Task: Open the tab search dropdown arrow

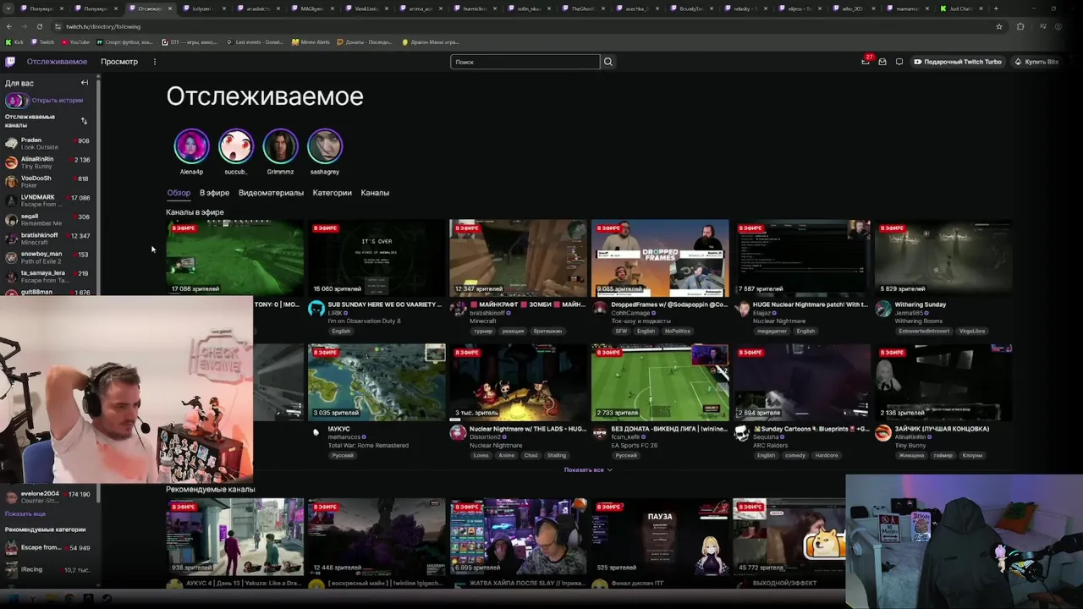Action: (x=8, y=8)
